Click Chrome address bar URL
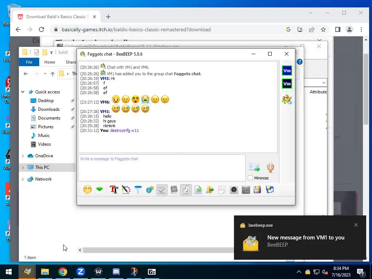Image resolution: width=372 pixels, height=279 pixels. tap(136, 29)
